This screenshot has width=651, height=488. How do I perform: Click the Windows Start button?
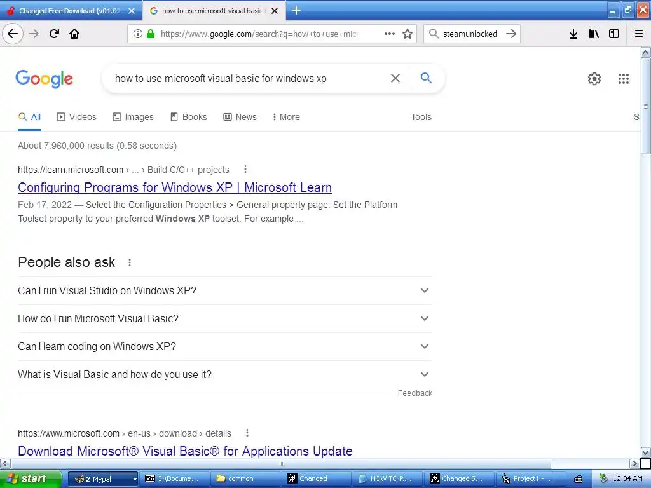(x=31, y=479)
